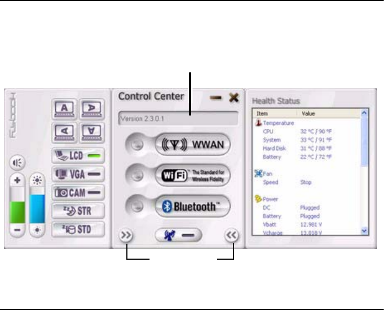Toggle the satellite antenna button at bottom
The image size is (384, 310).
coord(179,235)
